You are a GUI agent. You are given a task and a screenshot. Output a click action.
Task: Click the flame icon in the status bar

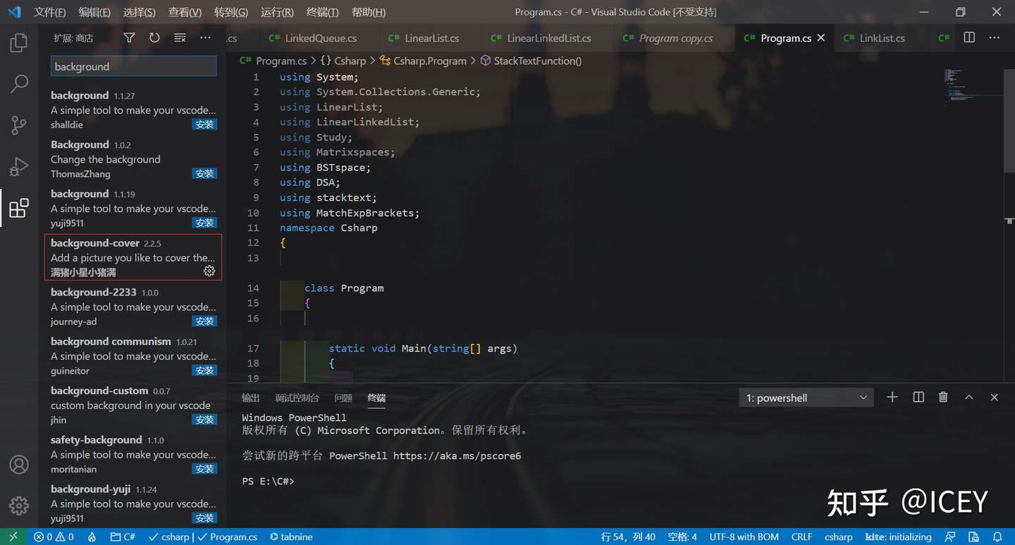point(92,537)
